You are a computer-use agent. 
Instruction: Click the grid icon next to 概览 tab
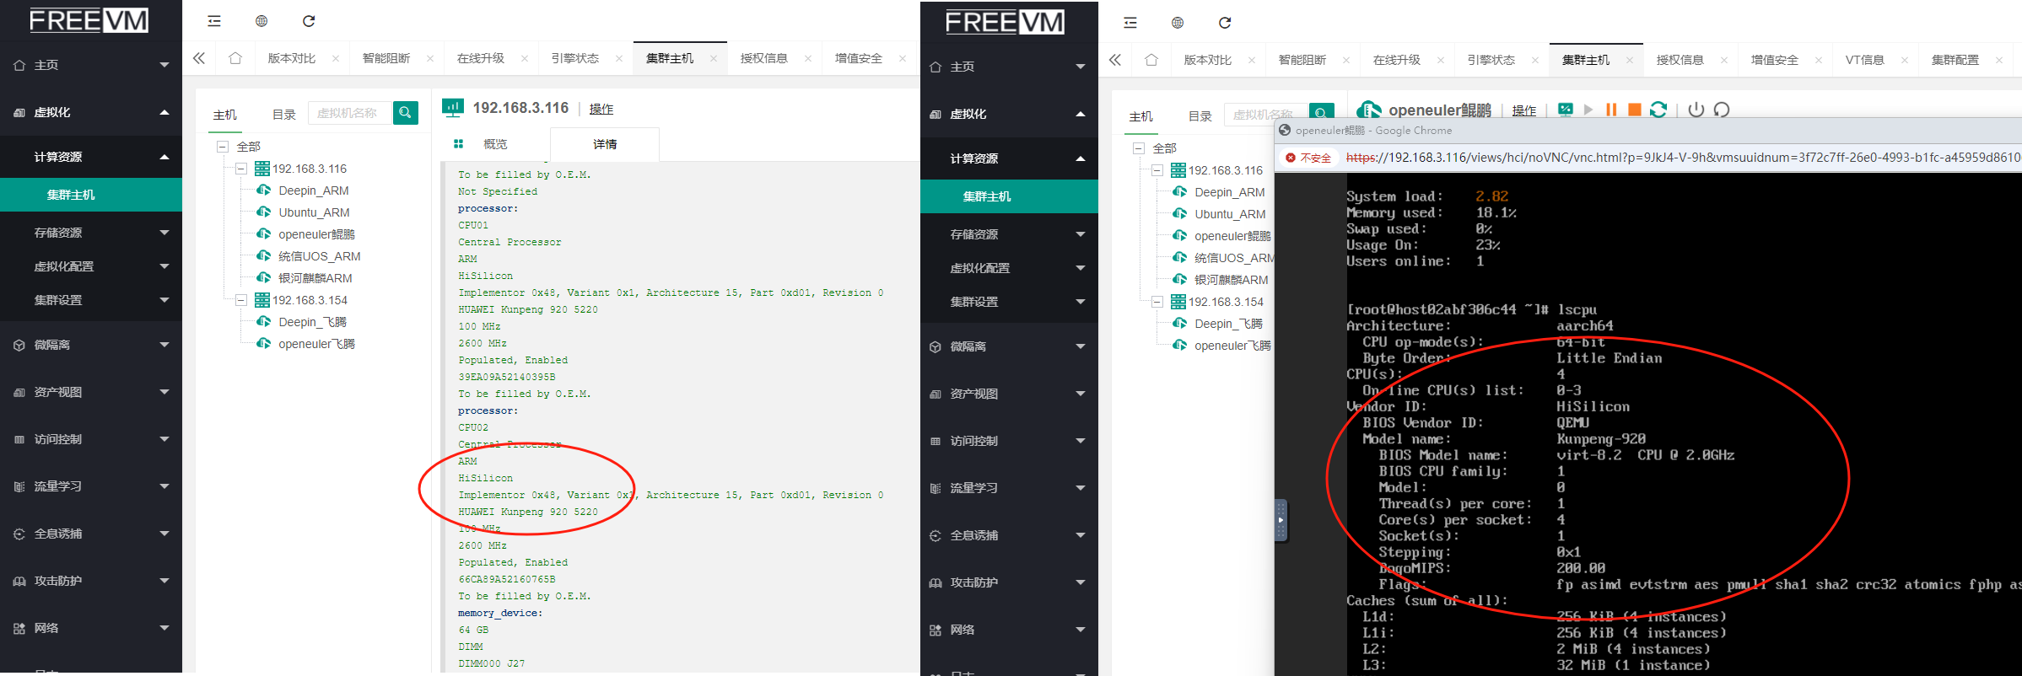click(458, 144)
